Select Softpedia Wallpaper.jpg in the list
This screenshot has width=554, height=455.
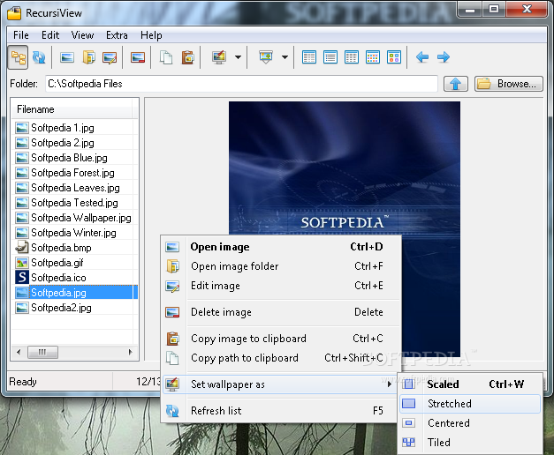[74, 218]
